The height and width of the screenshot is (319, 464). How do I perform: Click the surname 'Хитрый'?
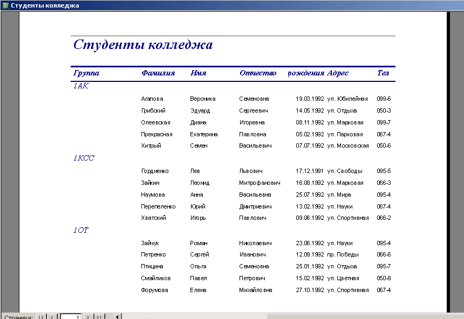[x=151, y=145]
